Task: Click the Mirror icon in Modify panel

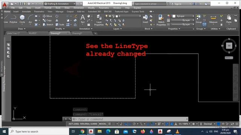Action: [x=57, y=20]
